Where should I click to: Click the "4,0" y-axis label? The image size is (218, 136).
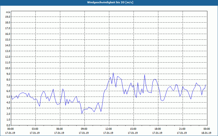click(8, 103)
